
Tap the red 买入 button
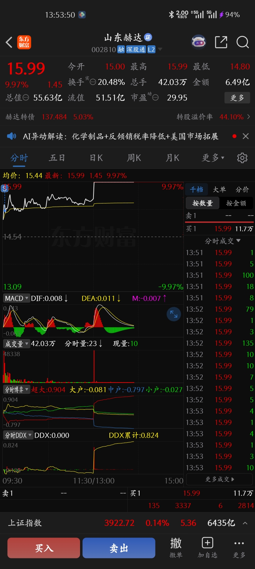(x=44, y=548)
